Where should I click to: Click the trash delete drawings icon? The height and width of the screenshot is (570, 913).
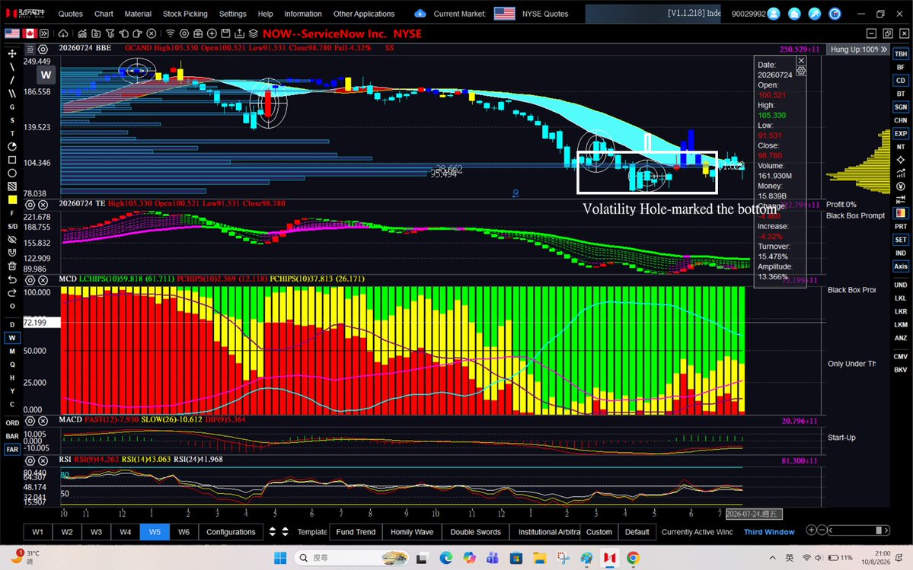pos(12,266)
